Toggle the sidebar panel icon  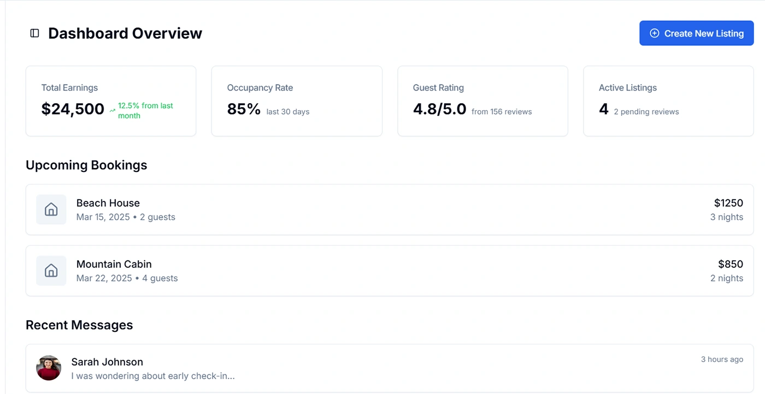tap(34, 33)
